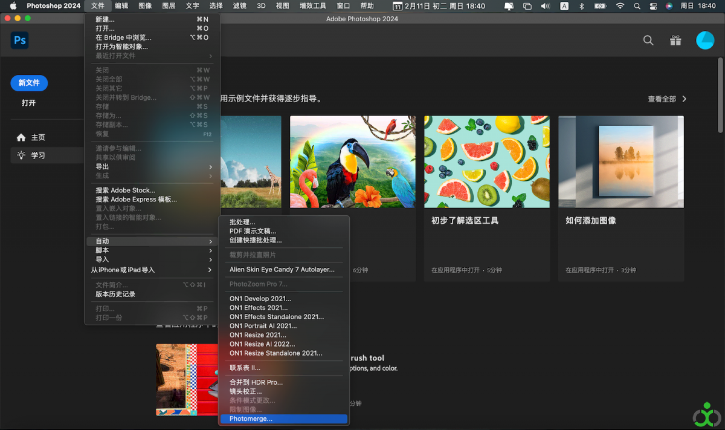
Task: Launch ON1 Effects 2021... from submenu
Action: (x=284, y=308)
